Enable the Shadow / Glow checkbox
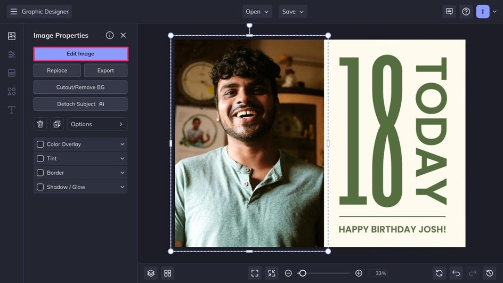 40,187
